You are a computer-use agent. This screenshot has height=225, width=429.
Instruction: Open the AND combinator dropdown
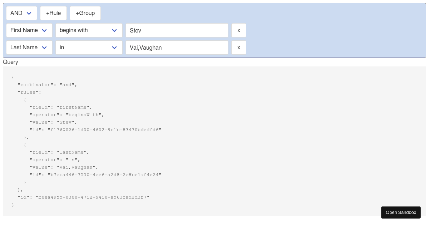(21, 13)
